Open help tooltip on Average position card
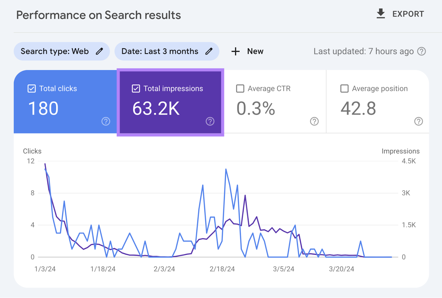 click(418, 121)
